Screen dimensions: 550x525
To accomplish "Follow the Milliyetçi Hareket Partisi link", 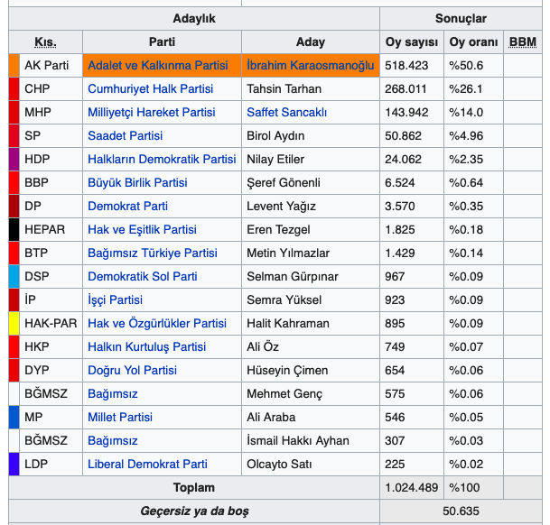I will 151,113.
